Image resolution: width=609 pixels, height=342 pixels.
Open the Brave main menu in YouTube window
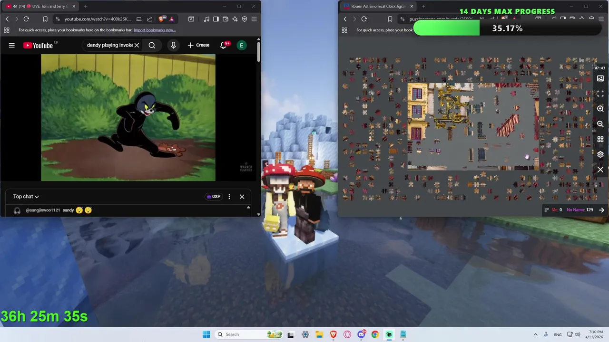click(x=254, y=19)
